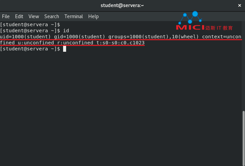Open the Search menu
This screenshot has height=166, width=245.
pyautogui.click(x=52, y=16)
